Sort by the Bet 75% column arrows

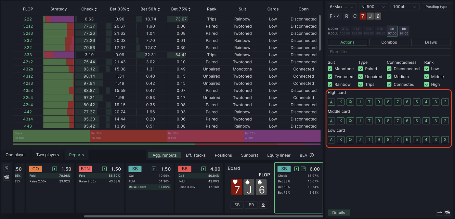(x=189, y=9)
